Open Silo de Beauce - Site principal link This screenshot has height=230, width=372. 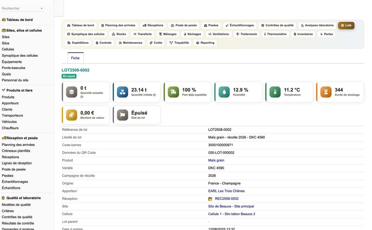click(231, 206)
